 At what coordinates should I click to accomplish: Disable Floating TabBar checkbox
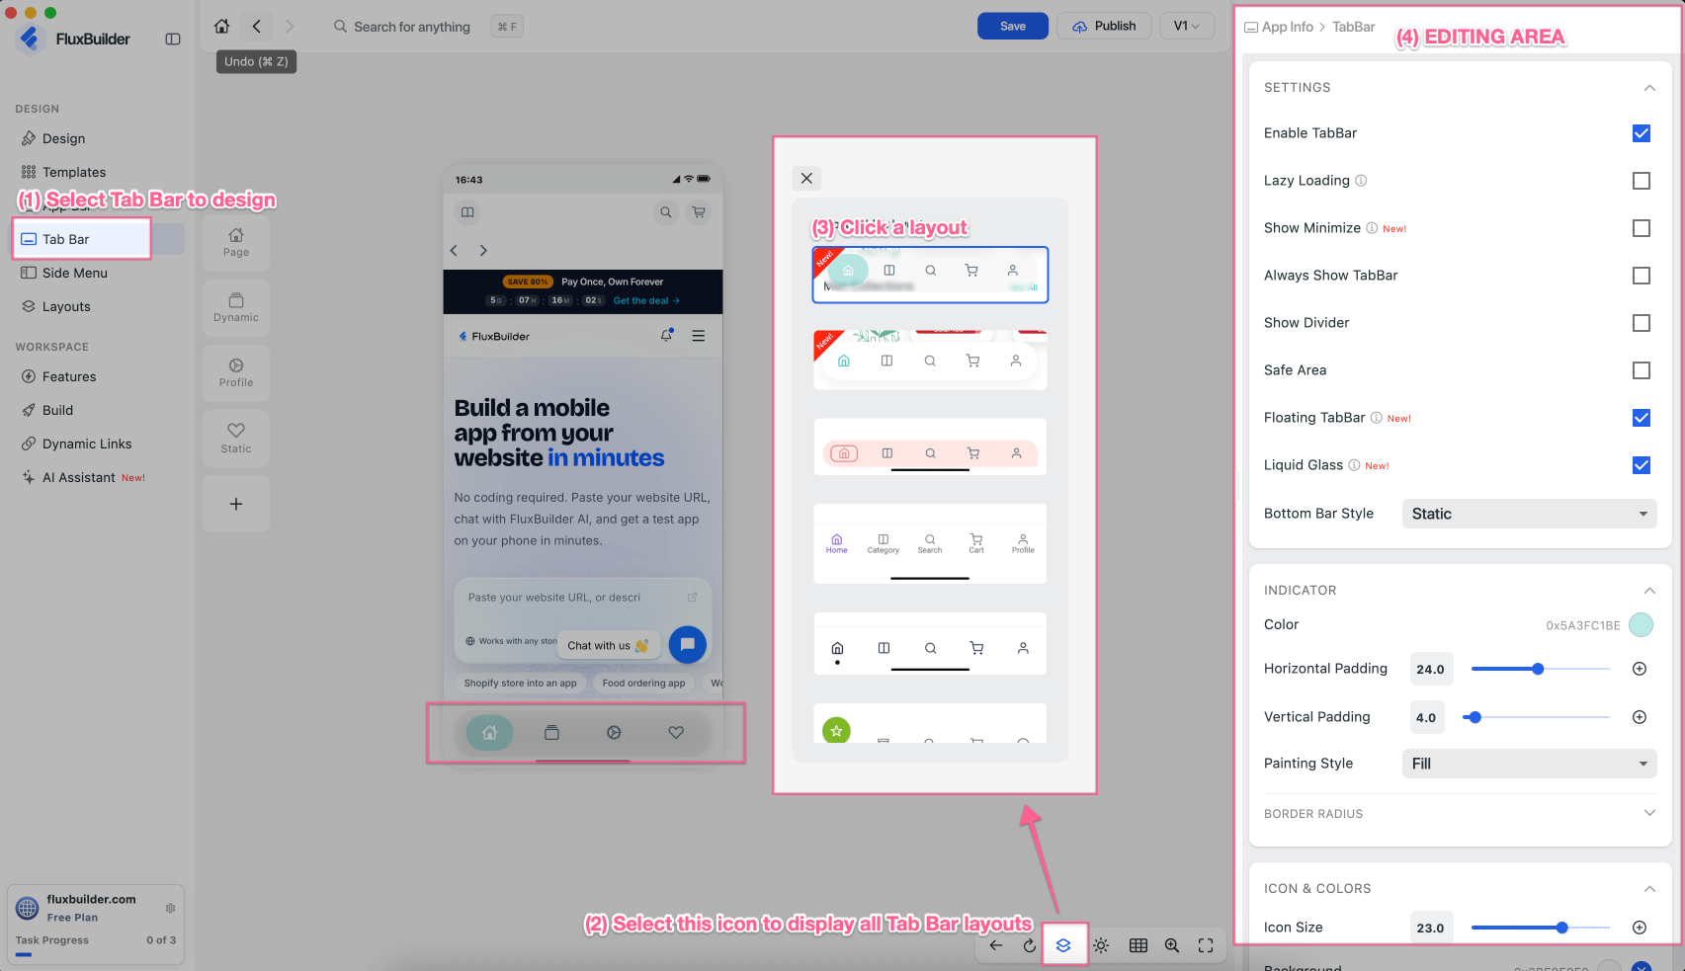point(1642,418)
